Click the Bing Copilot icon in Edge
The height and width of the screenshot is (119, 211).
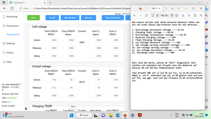click(207, 9)
